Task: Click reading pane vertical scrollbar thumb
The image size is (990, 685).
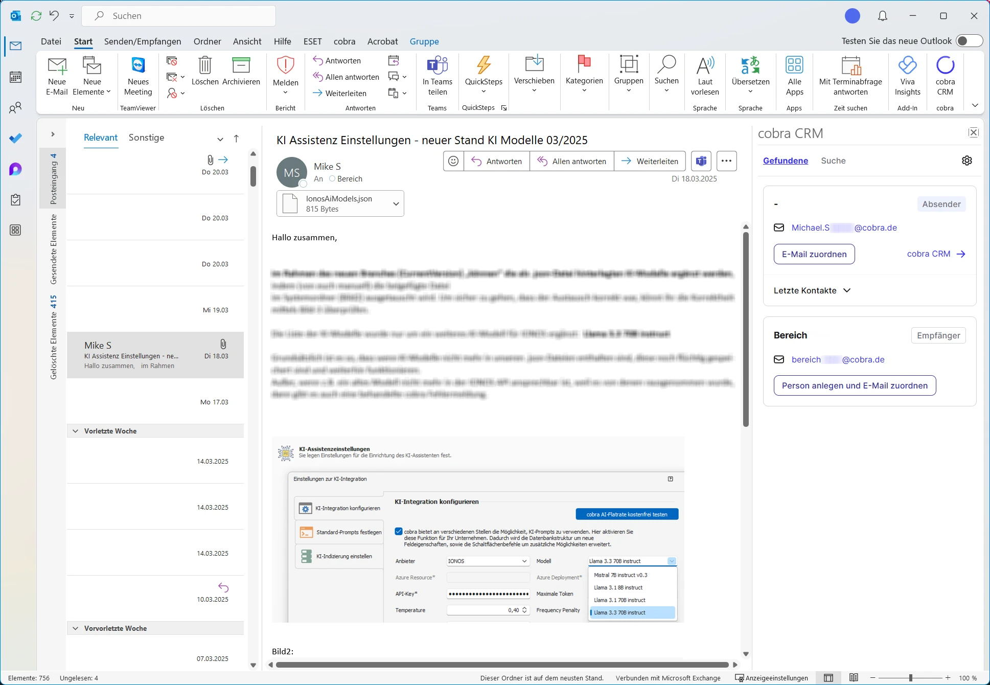Action: pyautogui.click(x=746, y=330)
